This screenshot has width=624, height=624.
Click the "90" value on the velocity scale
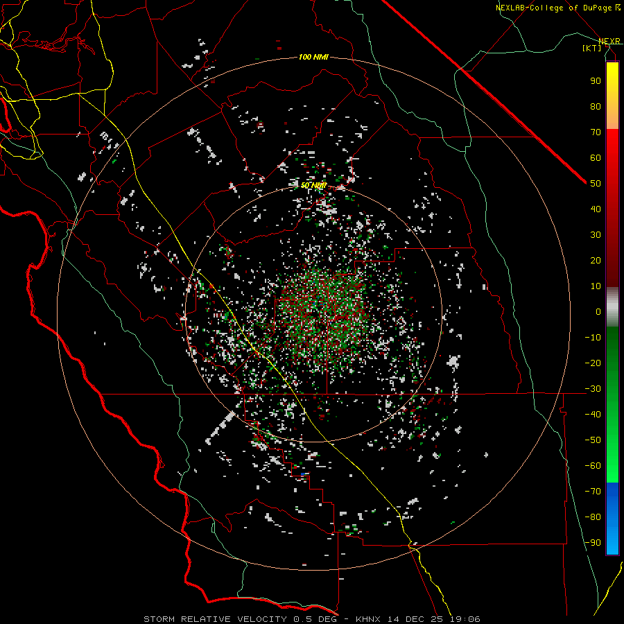[x=596, y=81]
